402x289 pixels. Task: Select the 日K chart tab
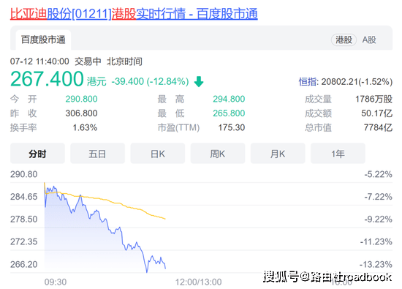(158, 154)
